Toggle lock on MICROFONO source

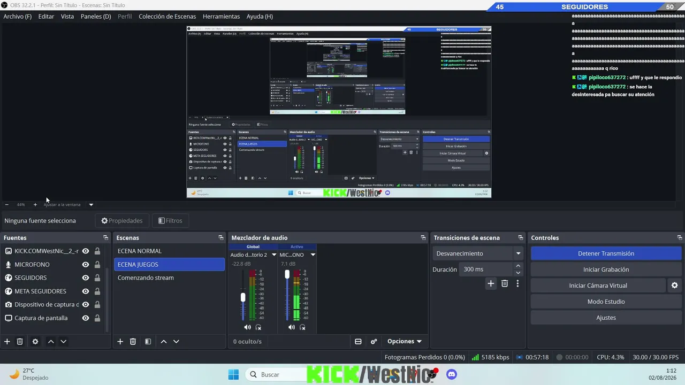pos(97,265)
